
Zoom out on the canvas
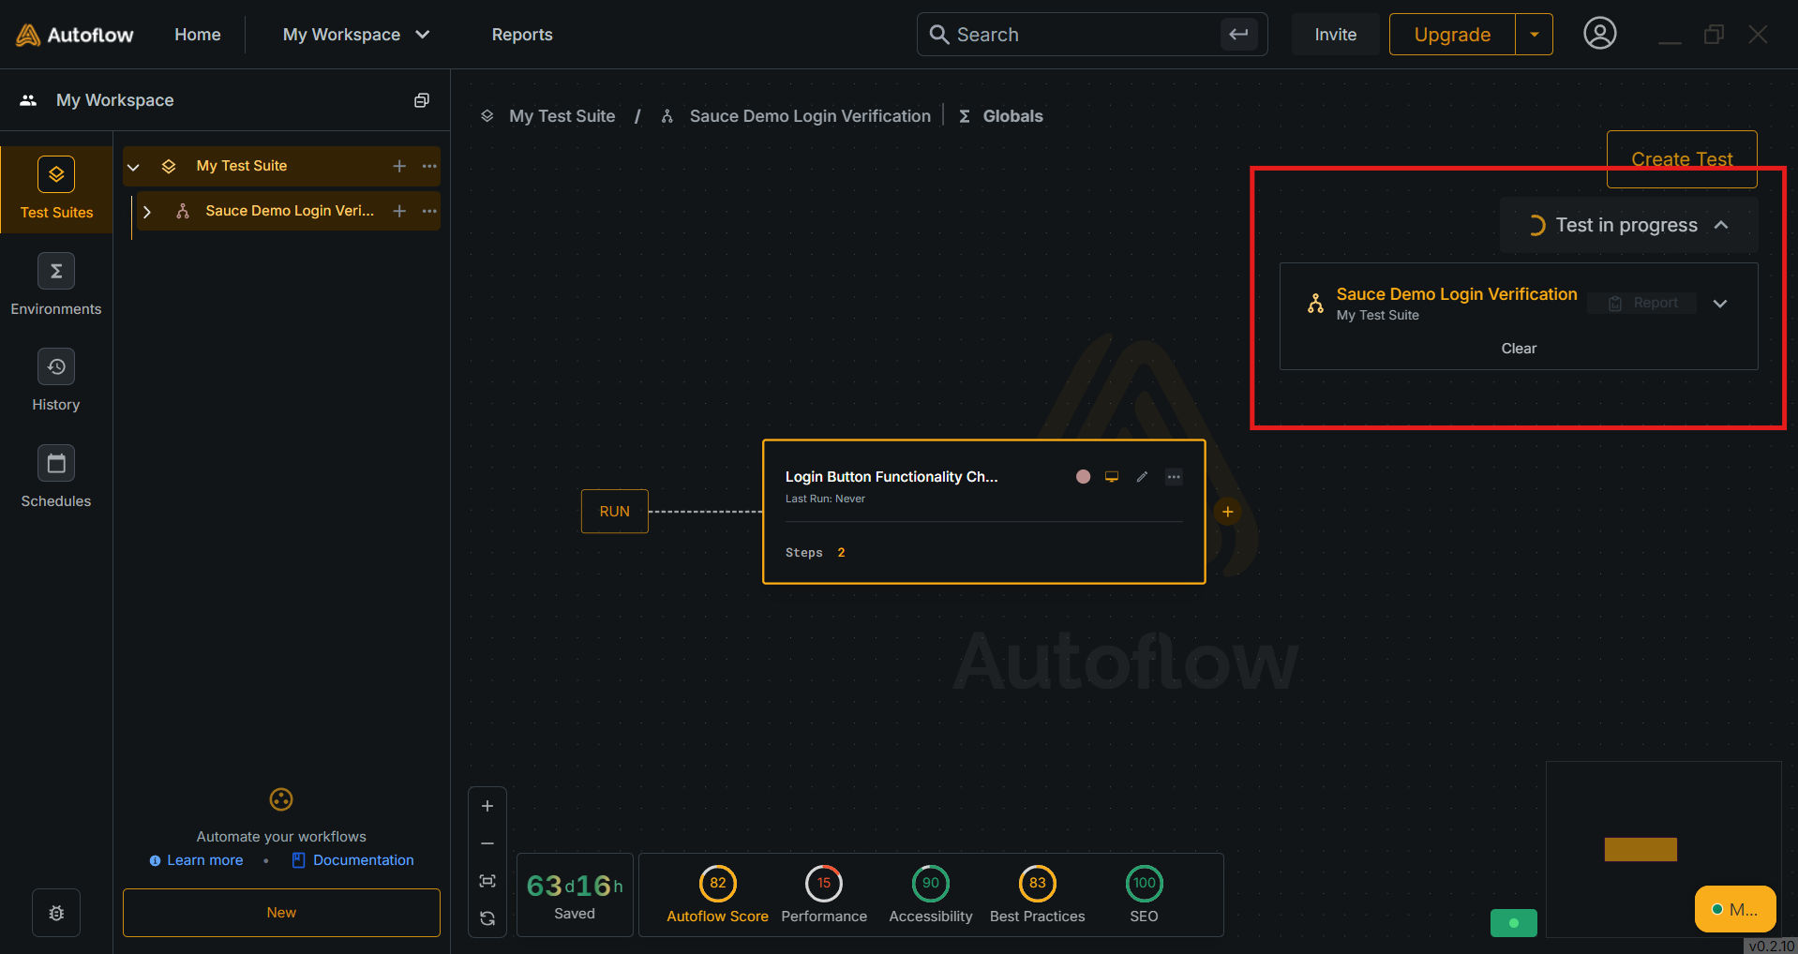coord(487,843)
